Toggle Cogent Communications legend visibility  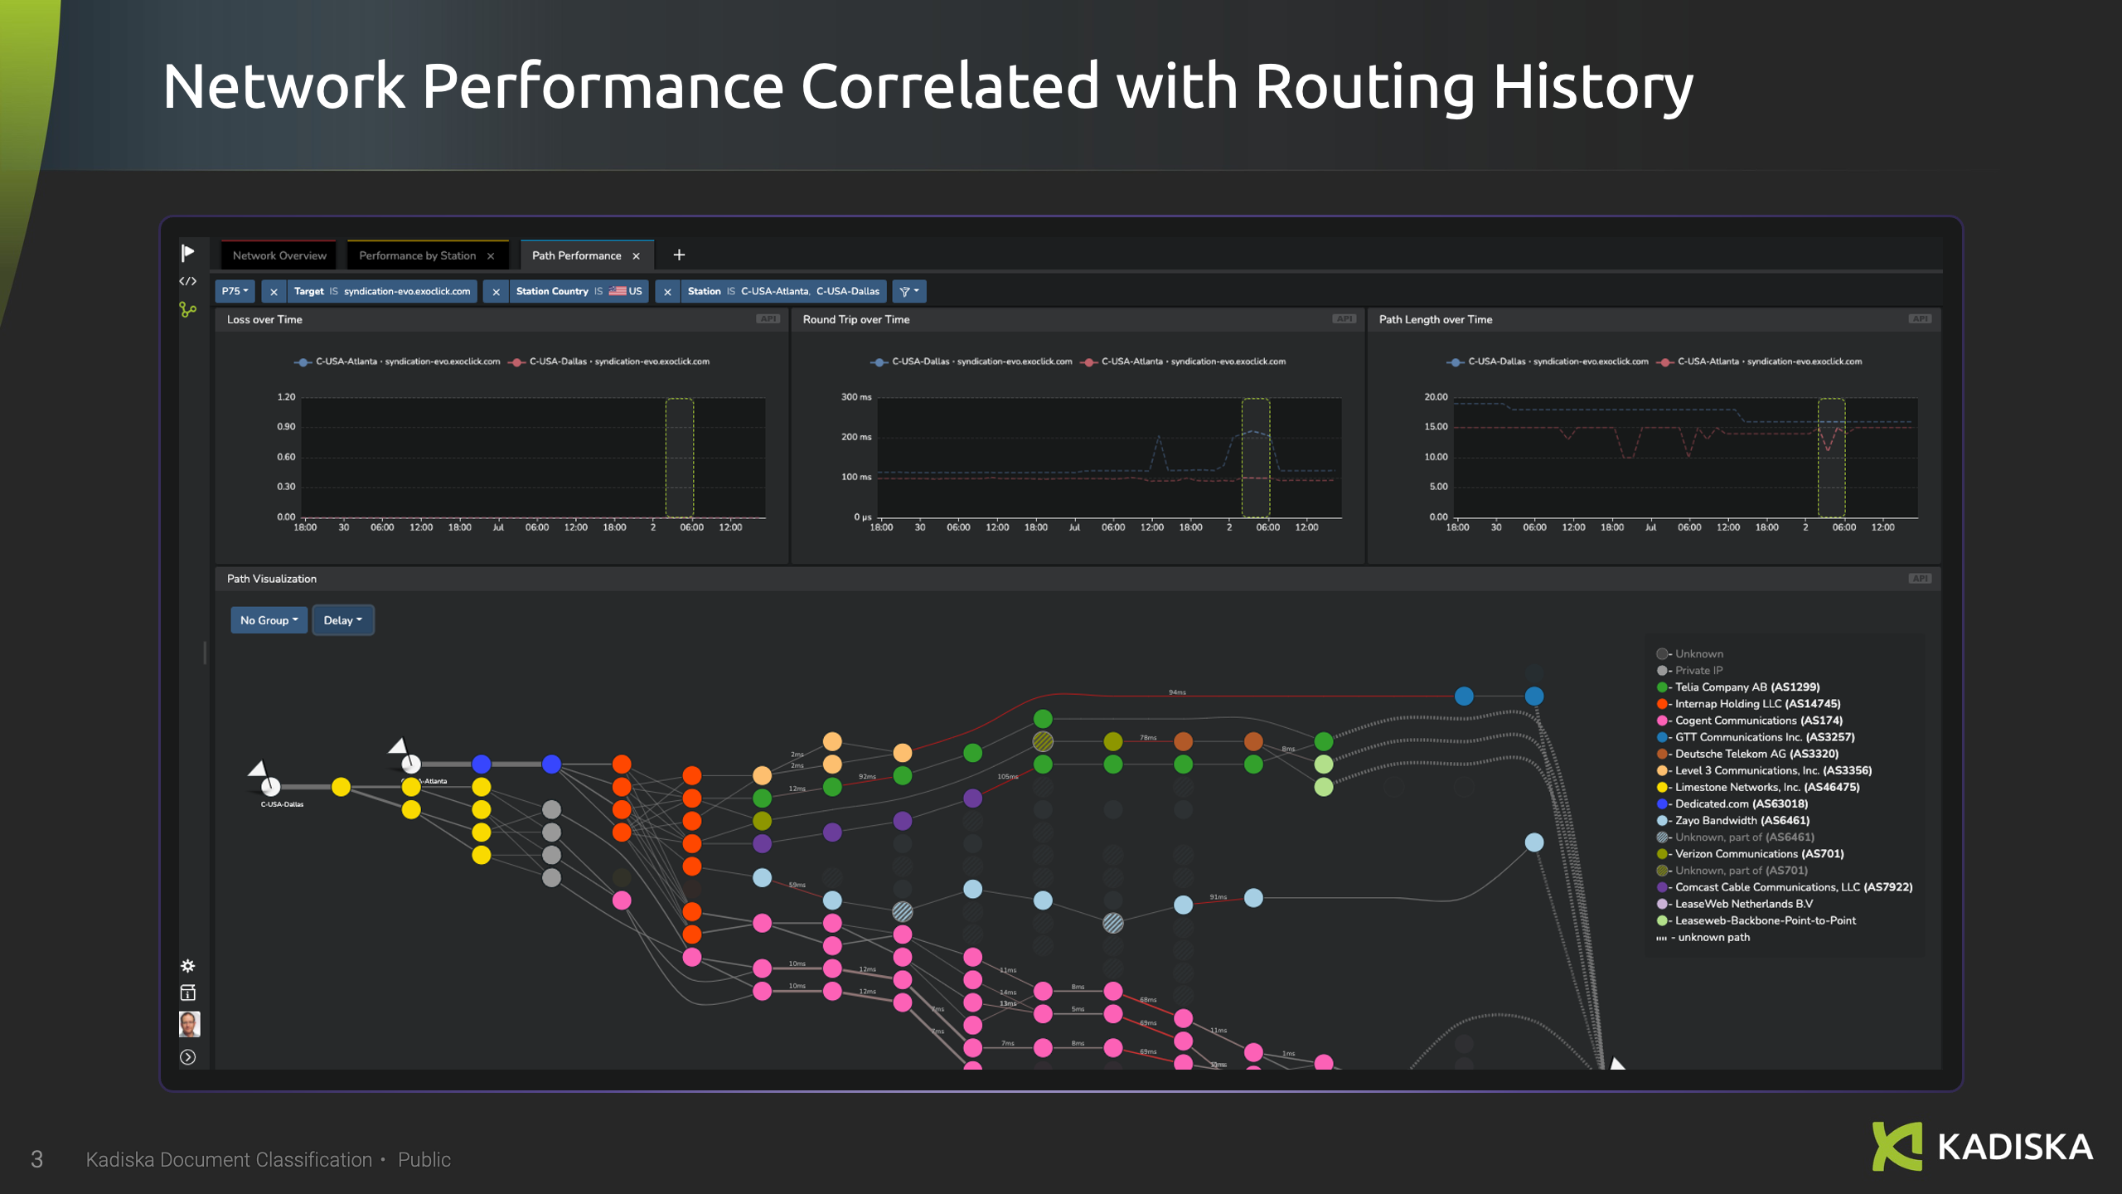click(1758, 721)
